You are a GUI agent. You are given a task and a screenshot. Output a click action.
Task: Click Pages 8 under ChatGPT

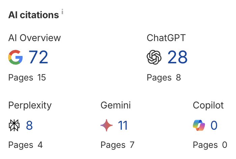point(164,78)
